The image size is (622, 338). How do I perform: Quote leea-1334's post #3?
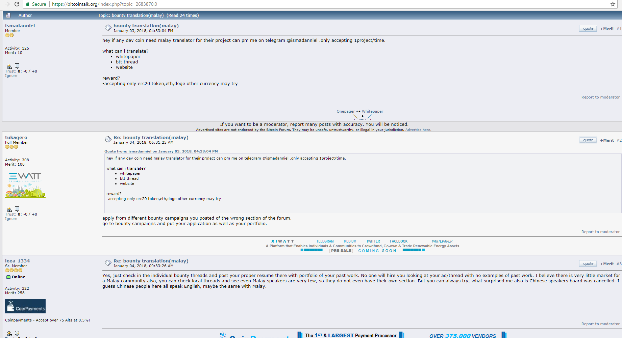[588, 263]
